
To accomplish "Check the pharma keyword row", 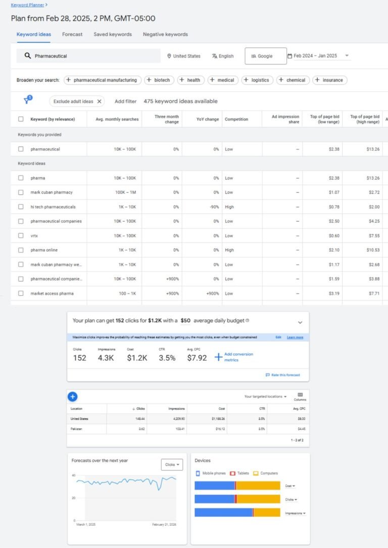I will coord(21,178).
